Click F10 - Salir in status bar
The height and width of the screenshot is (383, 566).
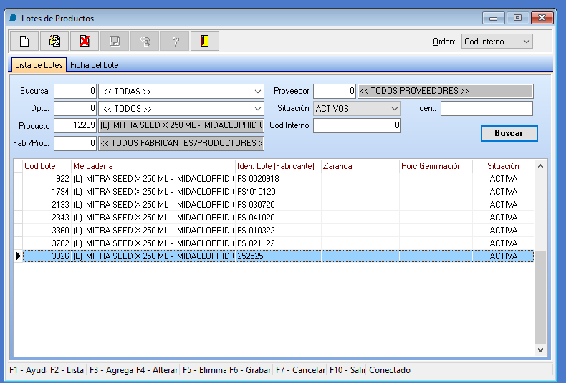click(x=347, y=370)
